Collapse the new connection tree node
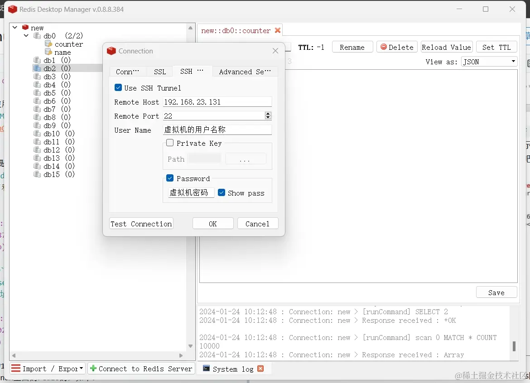Viewport: 530px width, 383px height. pyautogui.click(x=15, y=27)
